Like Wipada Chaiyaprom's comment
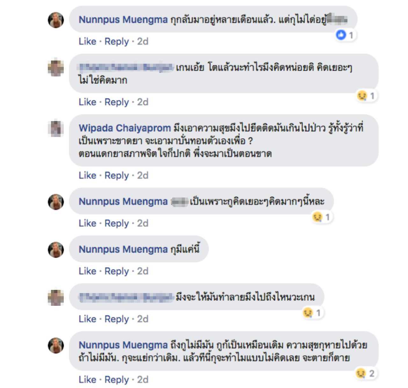The width and height of the screenshot is (408, 388). [87, 176]
